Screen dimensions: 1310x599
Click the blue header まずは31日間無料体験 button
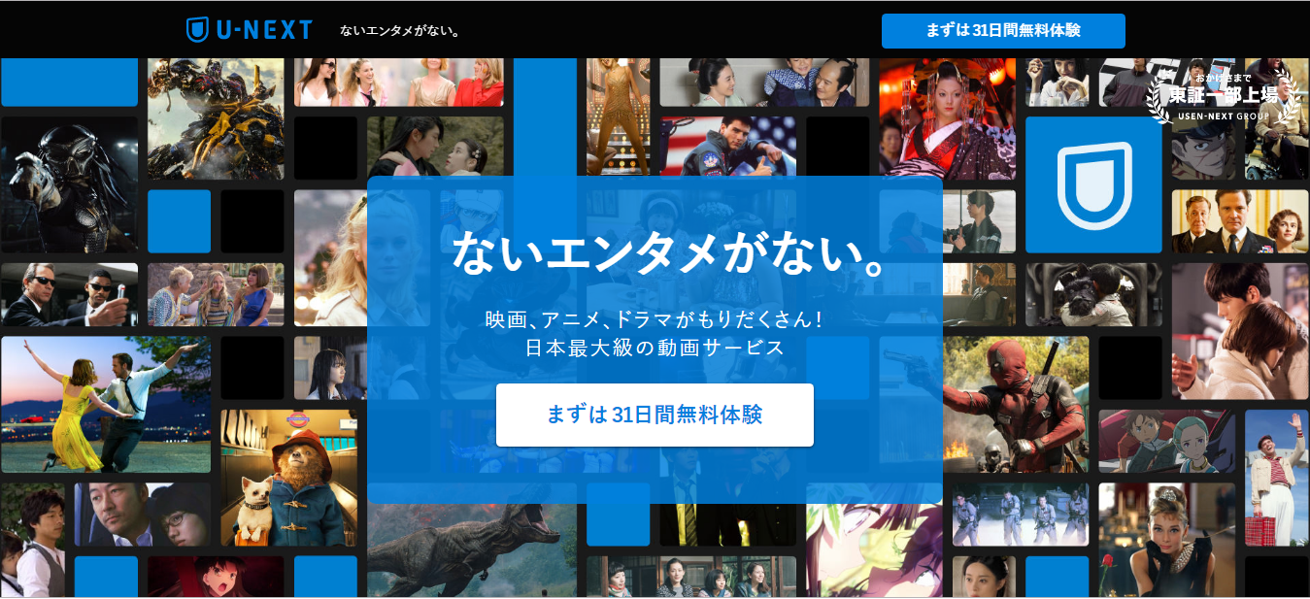point(1003,31)
